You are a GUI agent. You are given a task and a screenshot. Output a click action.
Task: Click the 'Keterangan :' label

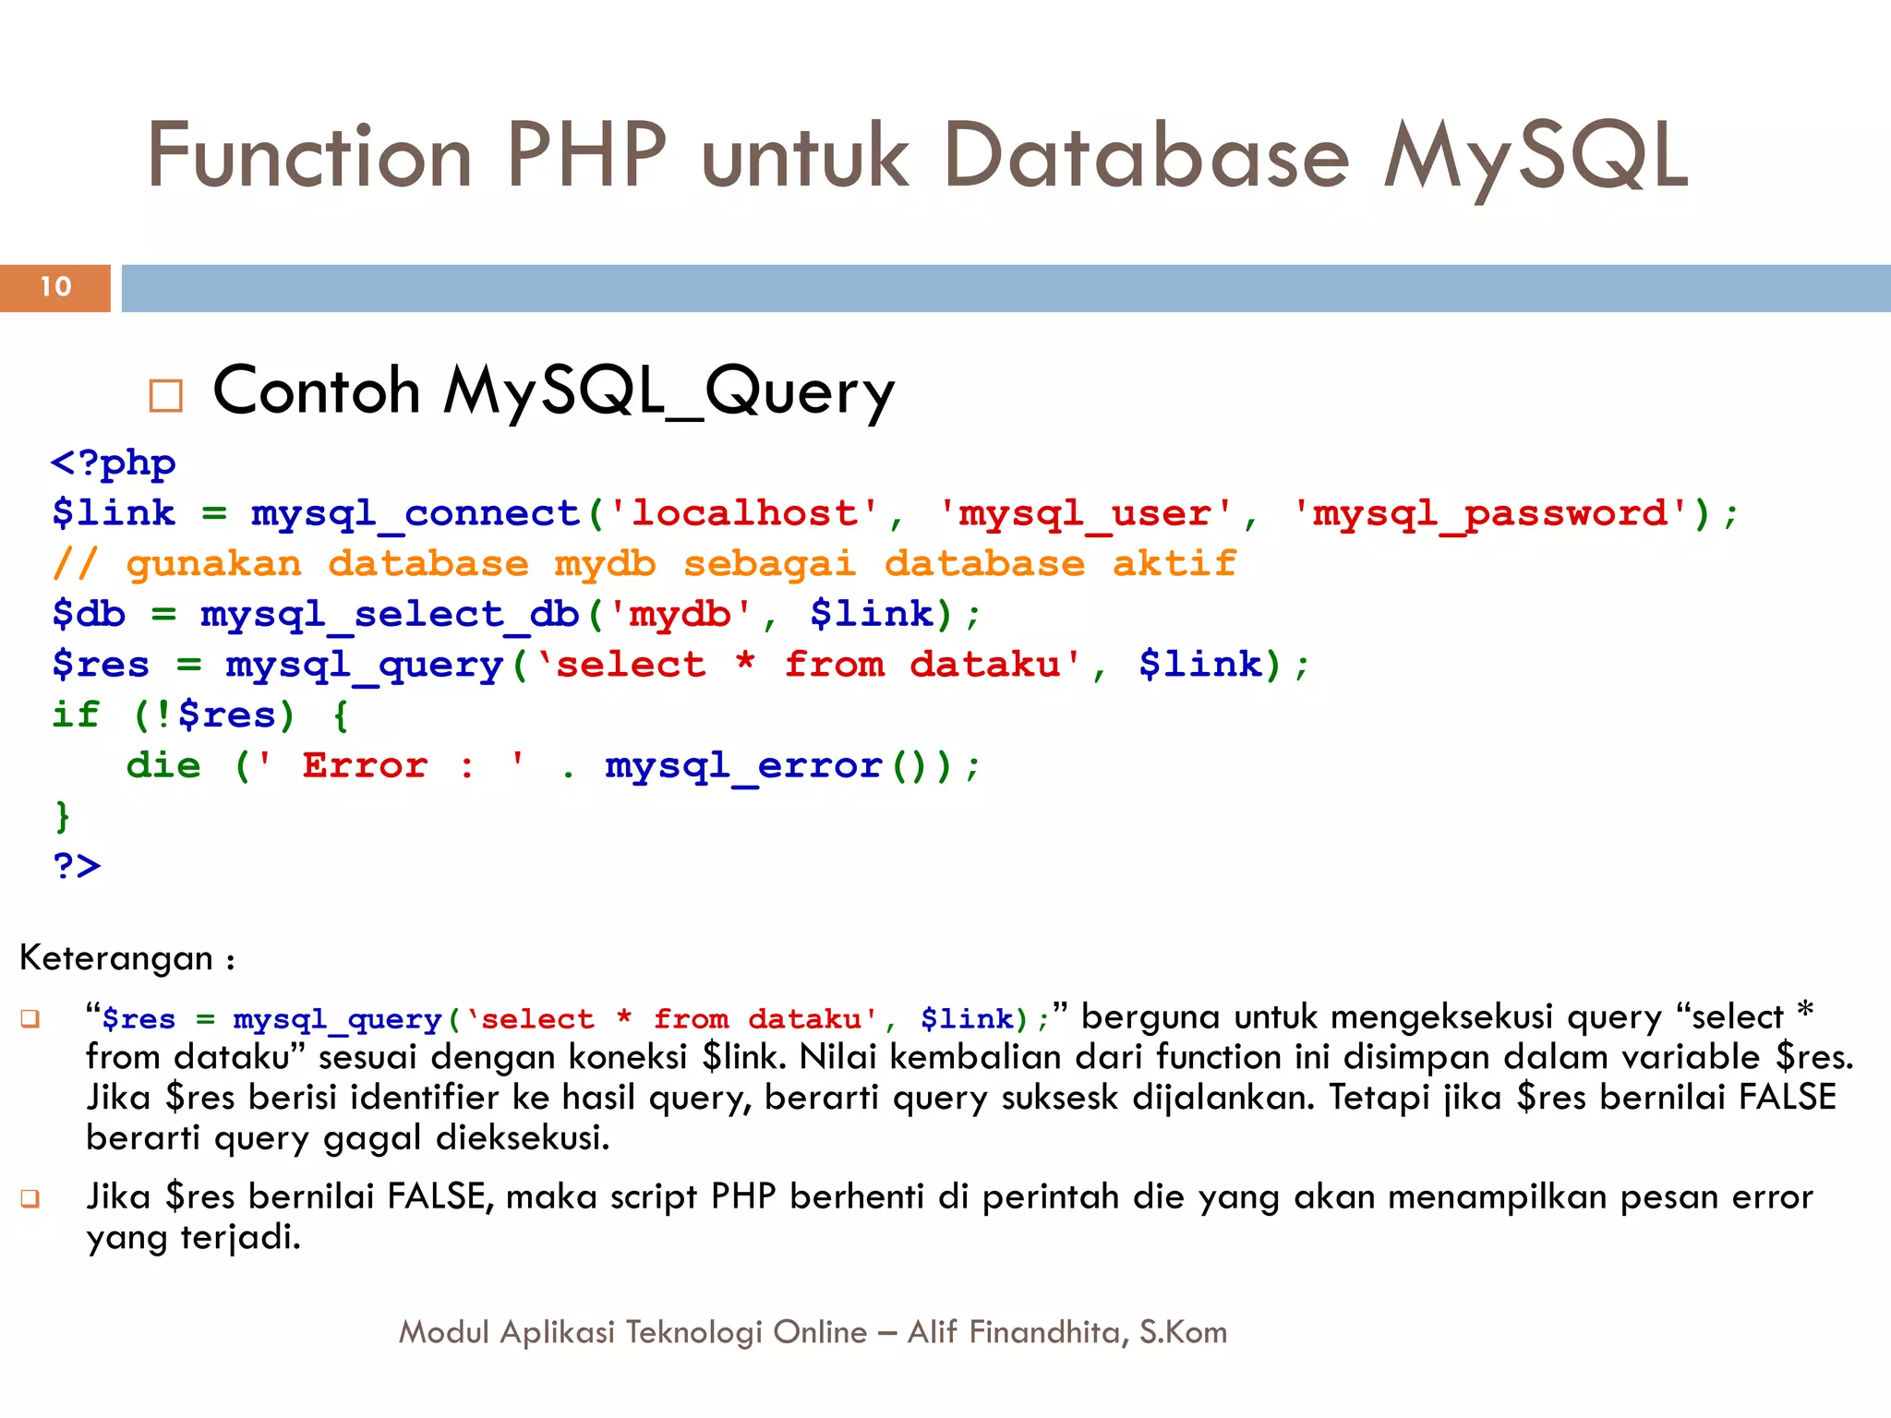tap(127, 959)
